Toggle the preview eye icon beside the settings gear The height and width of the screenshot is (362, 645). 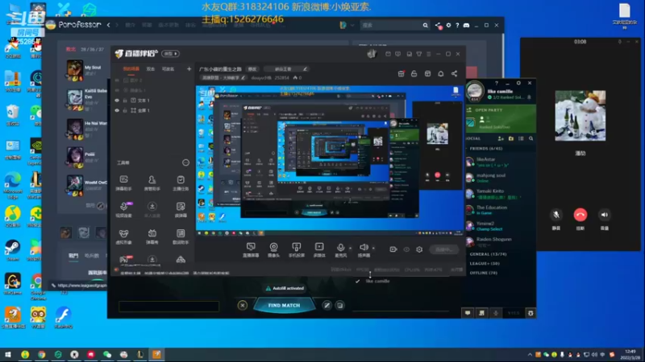click(x=406, y=249)
